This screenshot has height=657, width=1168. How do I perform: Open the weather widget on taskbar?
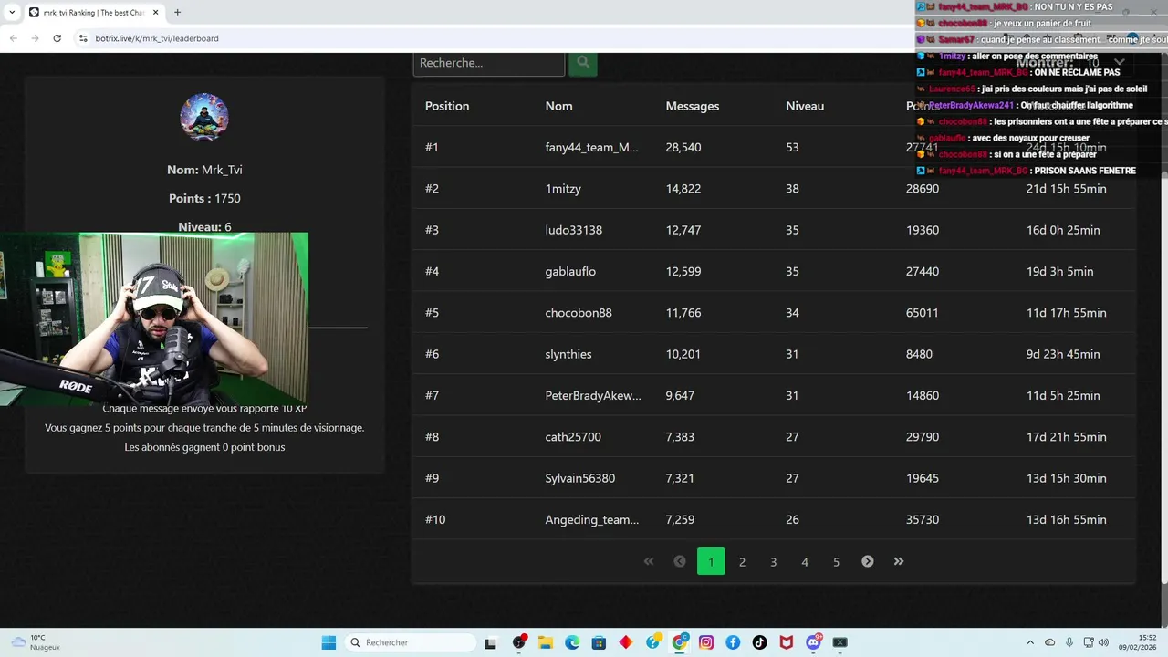(35, 642)
